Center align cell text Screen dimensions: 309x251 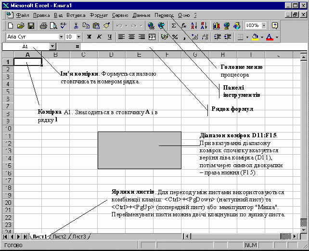[132, 37]
